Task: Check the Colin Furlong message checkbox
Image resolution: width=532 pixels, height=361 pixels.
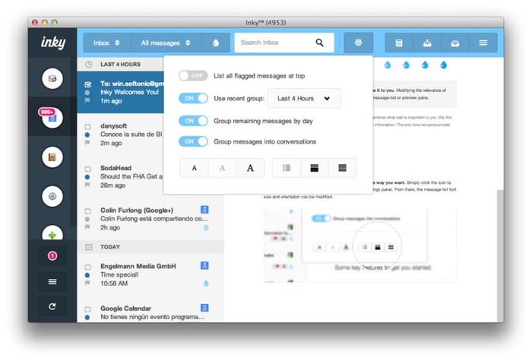Action: click(x=87, y=211)
